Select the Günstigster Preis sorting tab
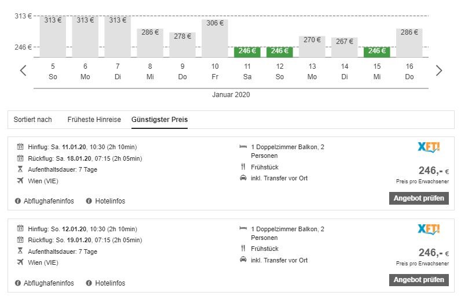The width and height of the screenshot is (461, 296). (x=159, y=120)
